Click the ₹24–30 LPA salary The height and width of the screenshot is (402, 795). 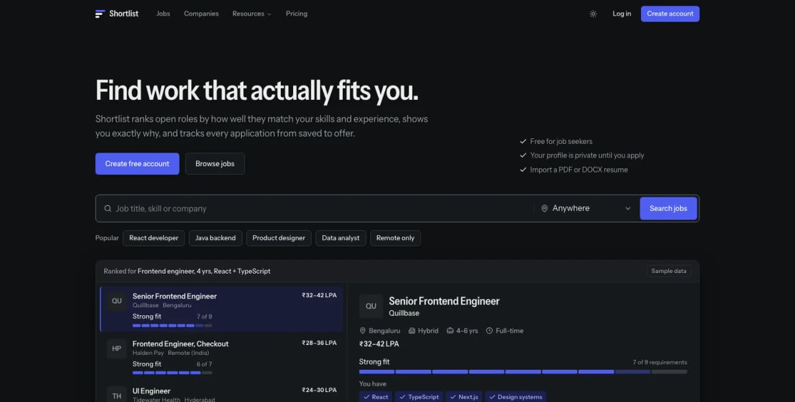[x=319, y=390]
